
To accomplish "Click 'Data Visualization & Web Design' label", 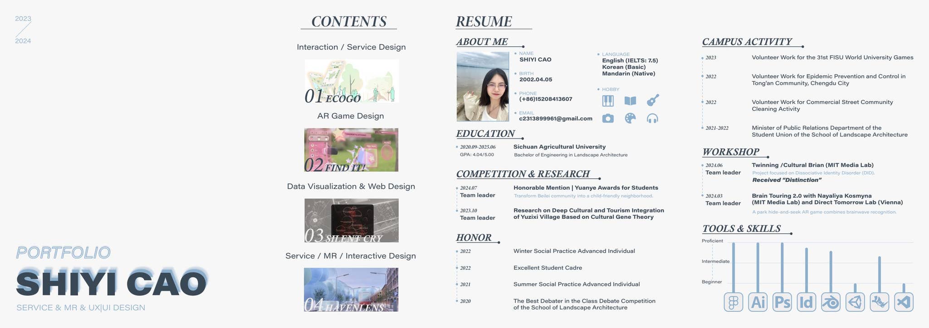I will (351, 187).
